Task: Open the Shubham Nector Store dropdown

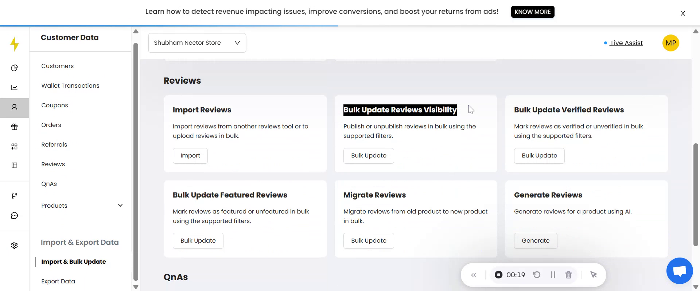Action: tap(197, 43)
